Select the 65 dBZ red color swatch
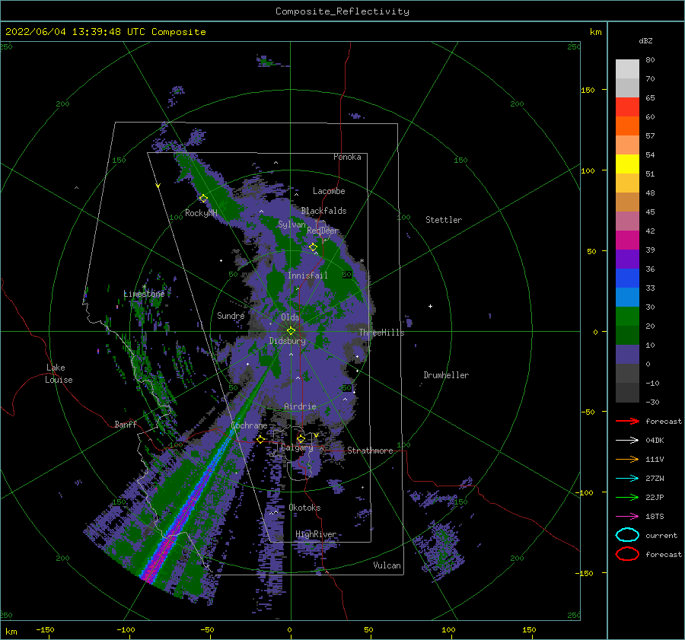Viewport: 685px width, 640px height. coord(627,107)
